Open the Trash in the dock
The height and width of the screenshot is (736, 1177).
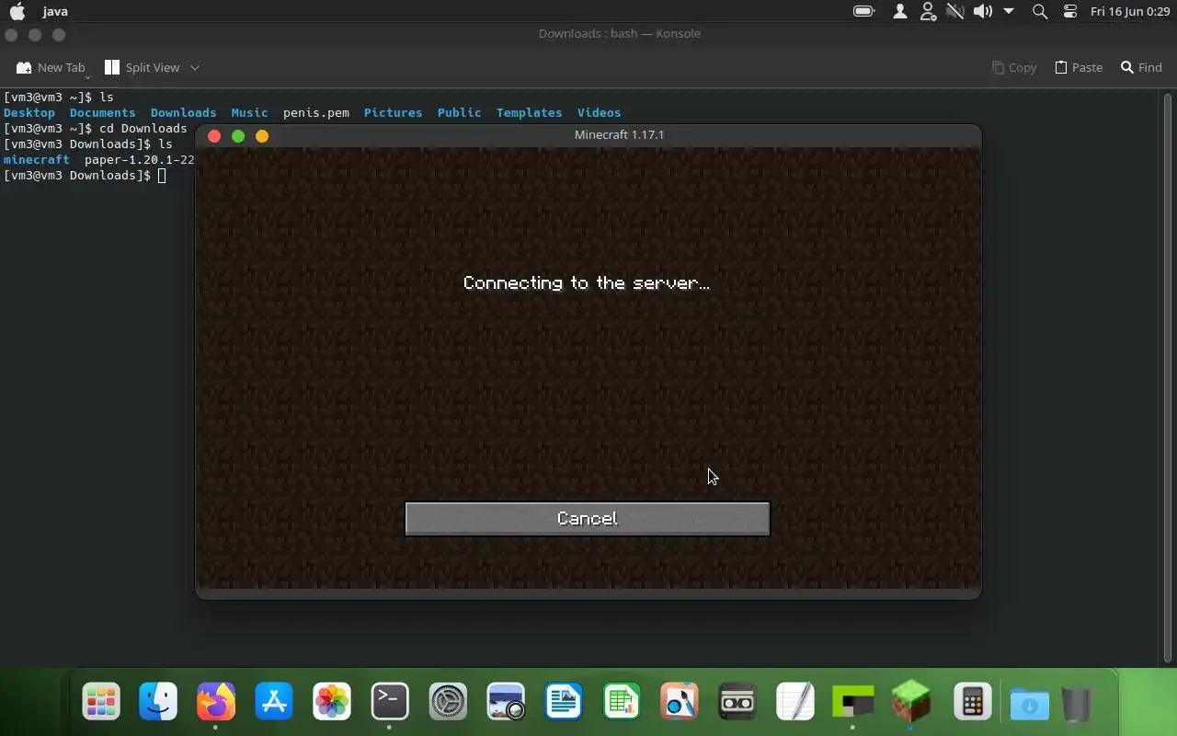click(x=1076, y=704)
